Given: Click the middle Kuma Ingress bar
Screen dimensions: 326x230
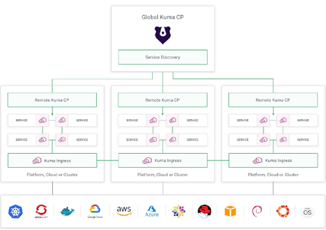Looking at the screenshot, I should [163, 160].
